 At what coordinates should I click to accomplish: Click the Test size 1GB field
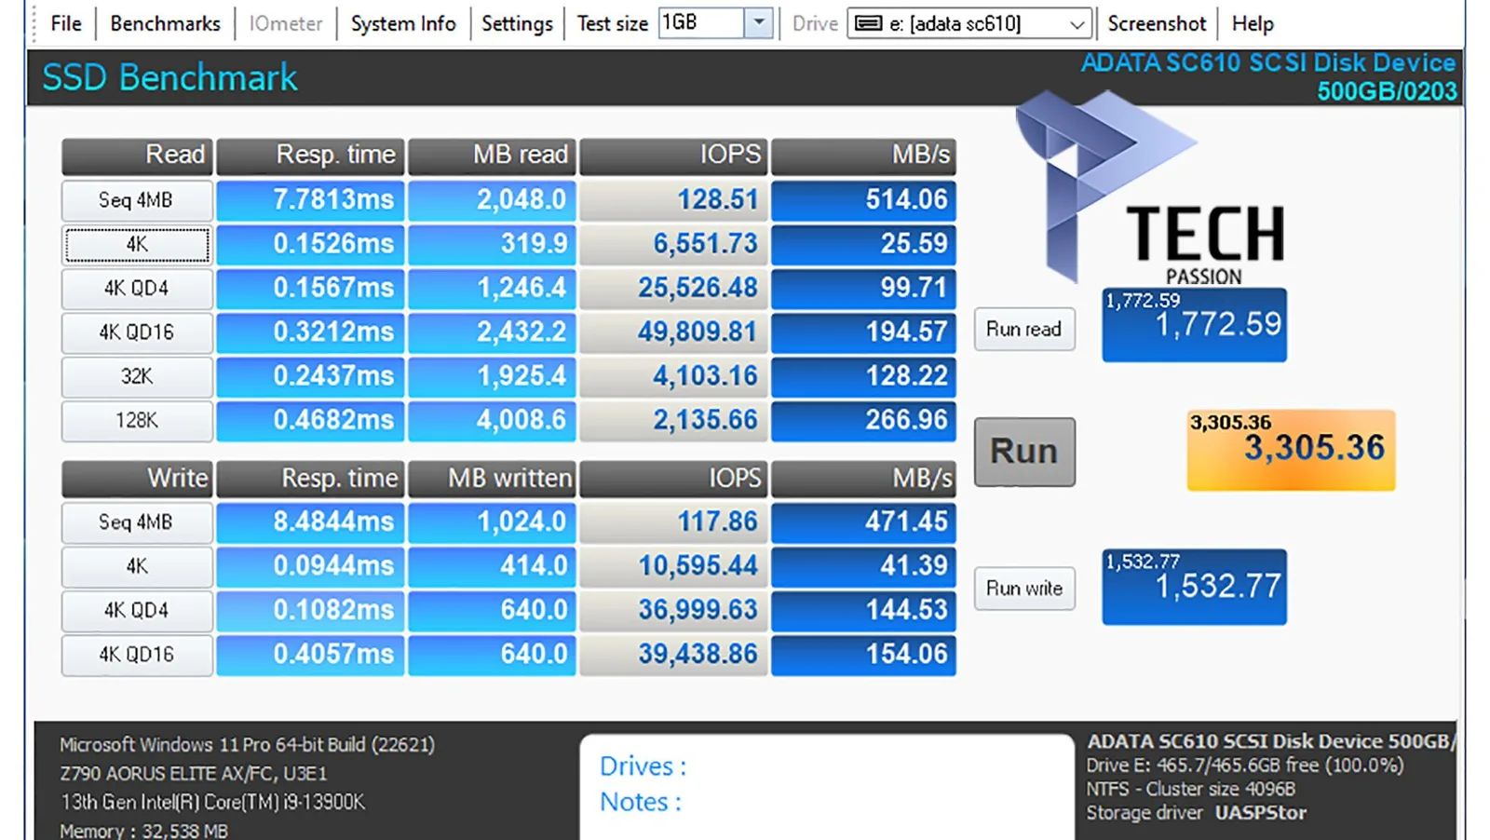701,22
